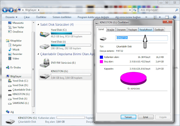The image size is (180, 126).
Task: Switch to Özelleştir tab
Action: tap(159, 30)
